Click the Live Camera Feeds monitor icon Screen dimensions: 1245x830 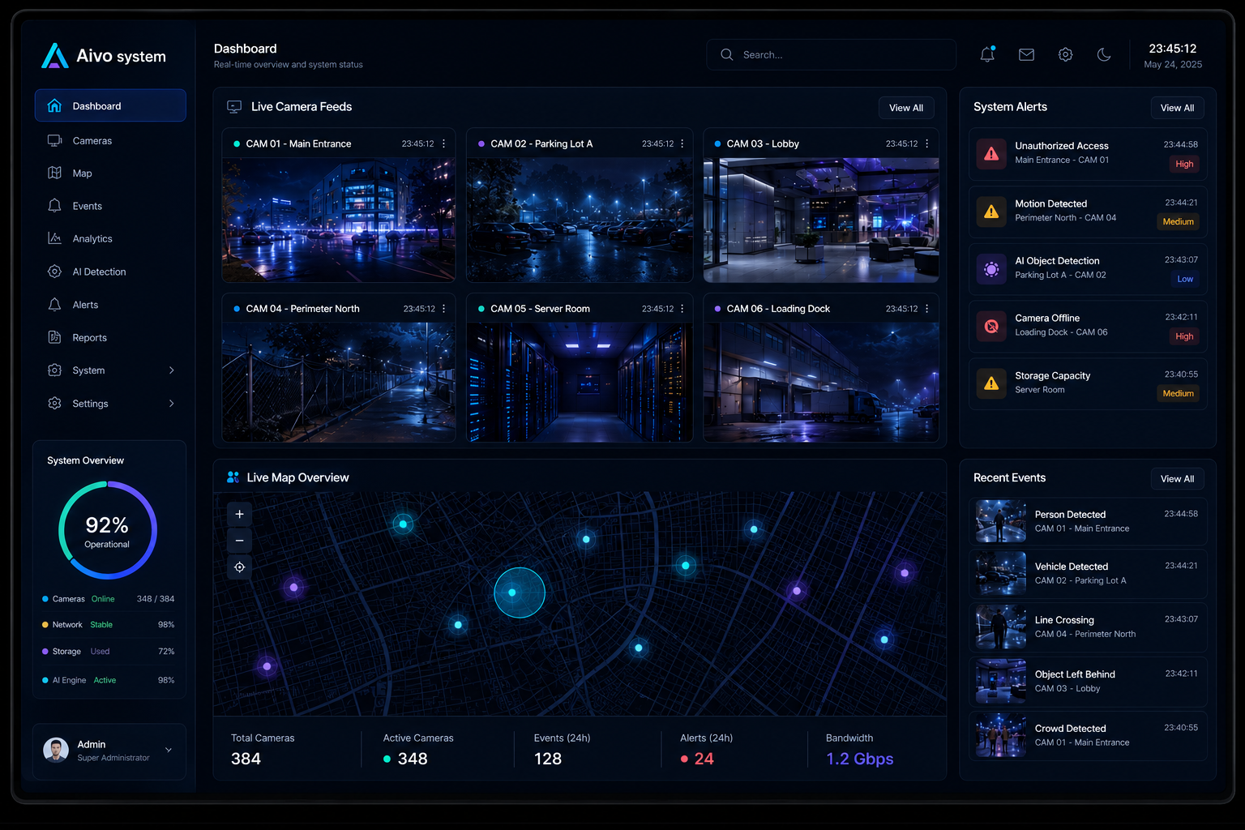pyautogui.click(x=234, y=107)
